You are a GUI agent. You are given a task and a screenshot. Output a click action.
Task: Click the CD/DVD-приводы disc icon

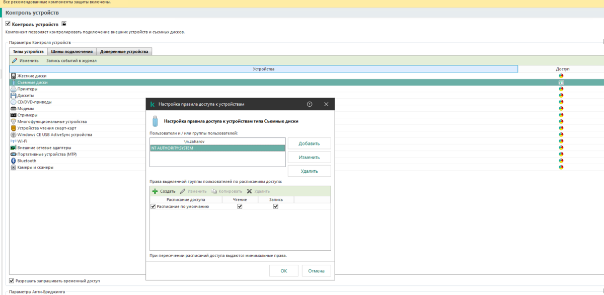13,102
